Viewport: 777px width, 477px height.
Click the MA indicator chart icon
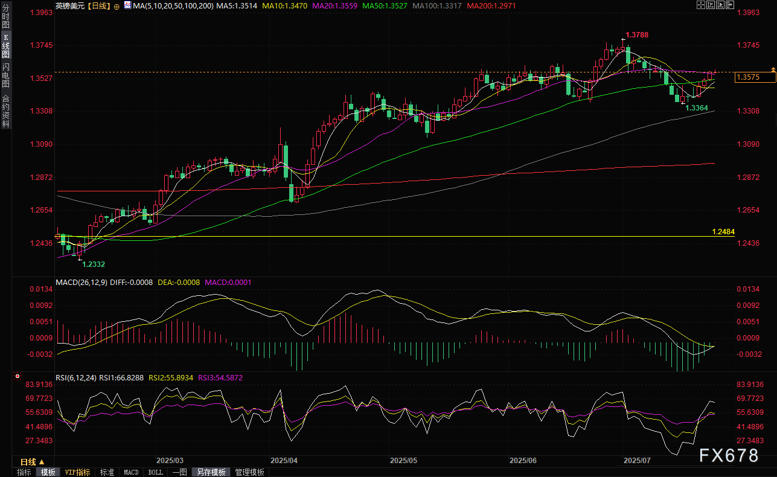coord(127,5)
